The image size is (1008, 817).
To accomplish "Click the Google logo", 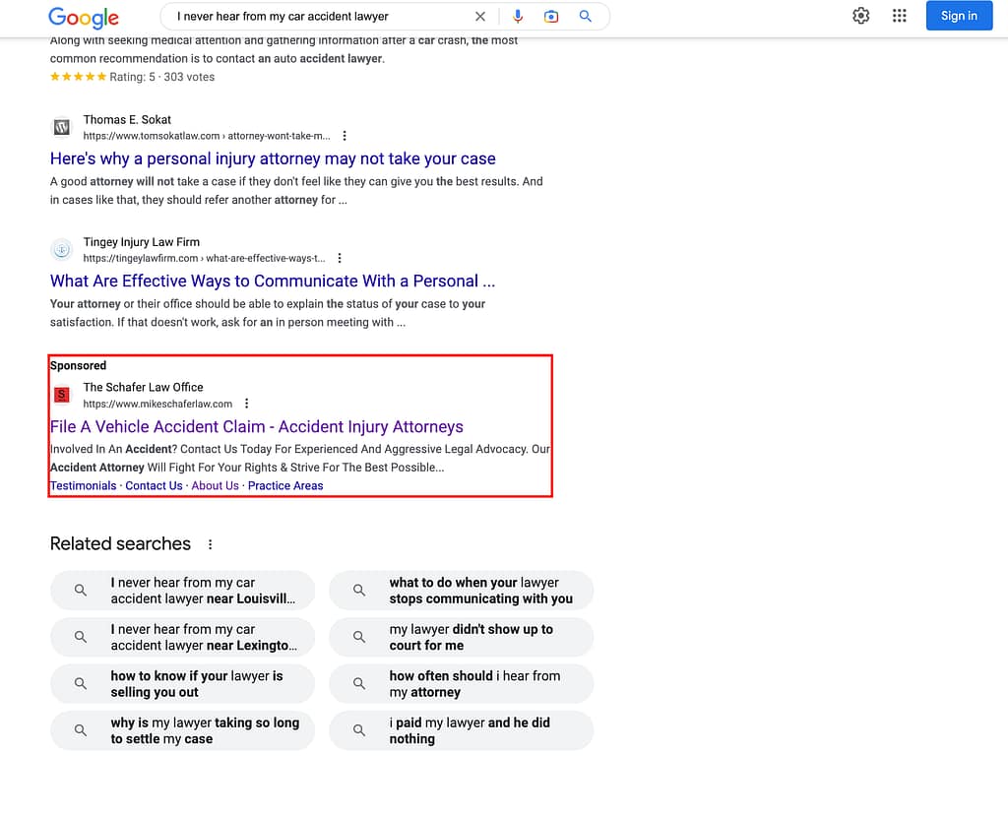I will pos(84,18).
